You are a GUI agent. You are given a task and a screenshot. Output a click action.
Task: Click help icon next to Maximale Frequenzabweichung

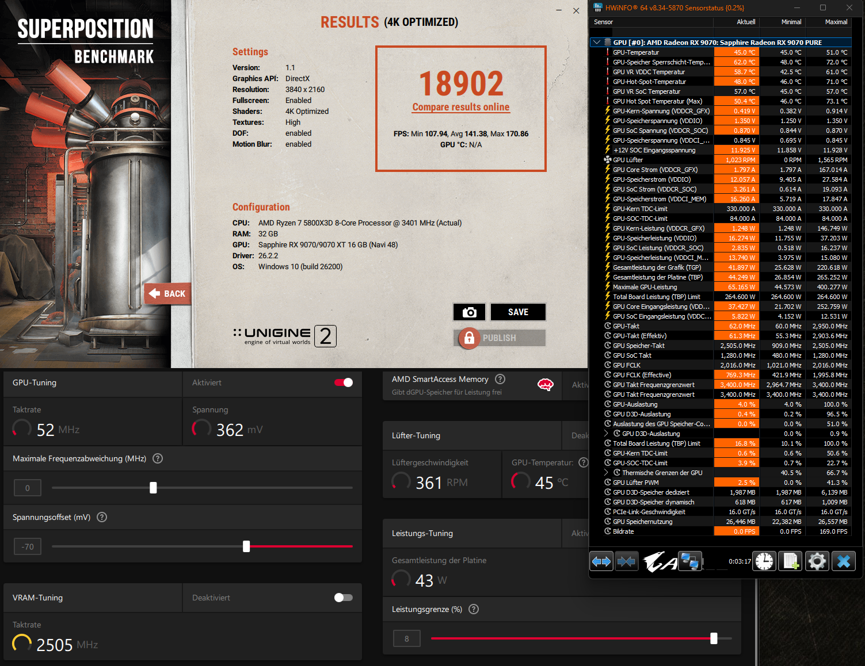[x=158, y=458]
